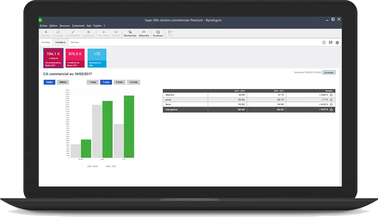Click the green Sage logo icon

click(x=40, y=20)
